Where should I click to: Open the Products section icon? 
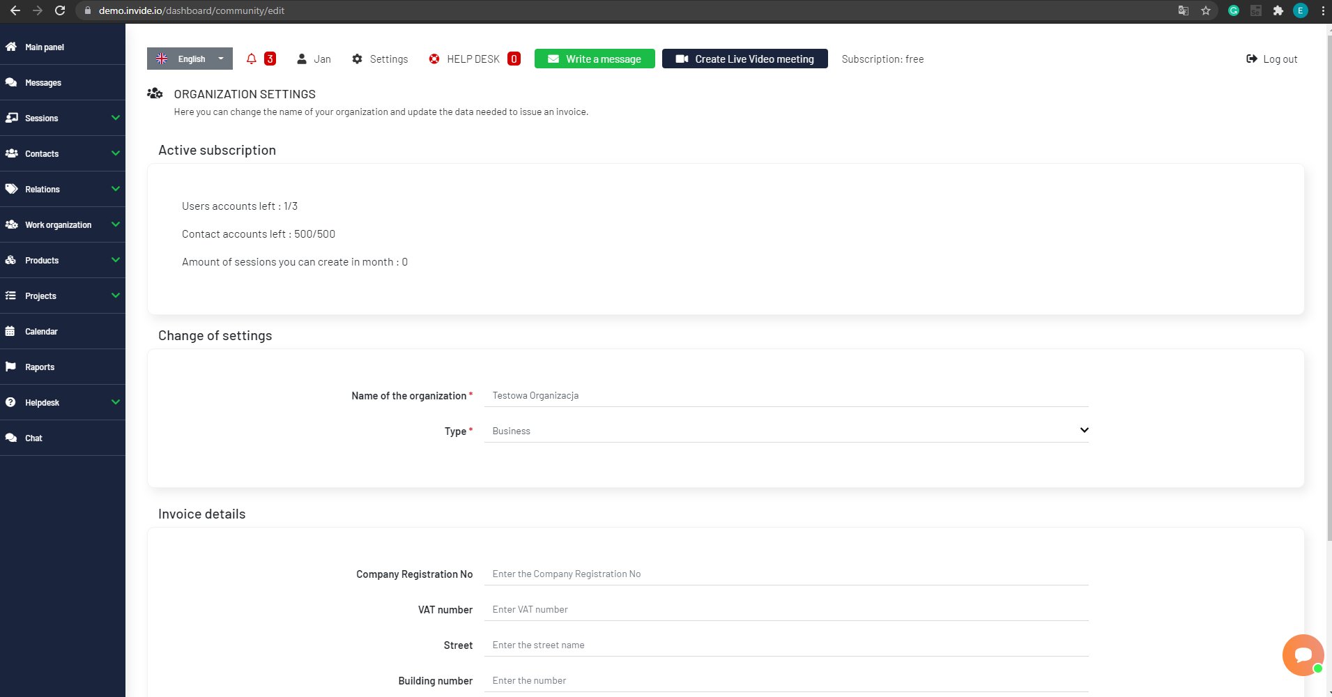tap(11, 260)
